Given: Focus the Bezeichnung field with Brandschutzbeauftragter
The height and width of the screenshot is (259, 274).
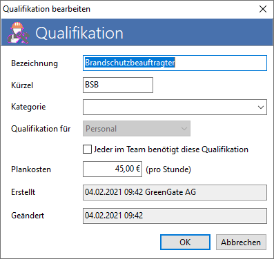Looking at the screenshot, I should (x=175, y=63).
